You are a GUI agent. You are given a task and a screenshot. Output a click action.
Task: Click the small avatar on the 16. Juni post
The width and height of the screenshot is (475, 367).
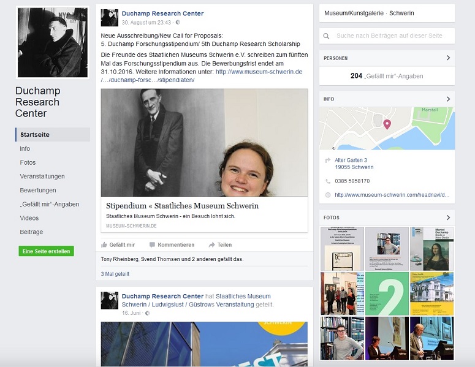click(109, 300)
